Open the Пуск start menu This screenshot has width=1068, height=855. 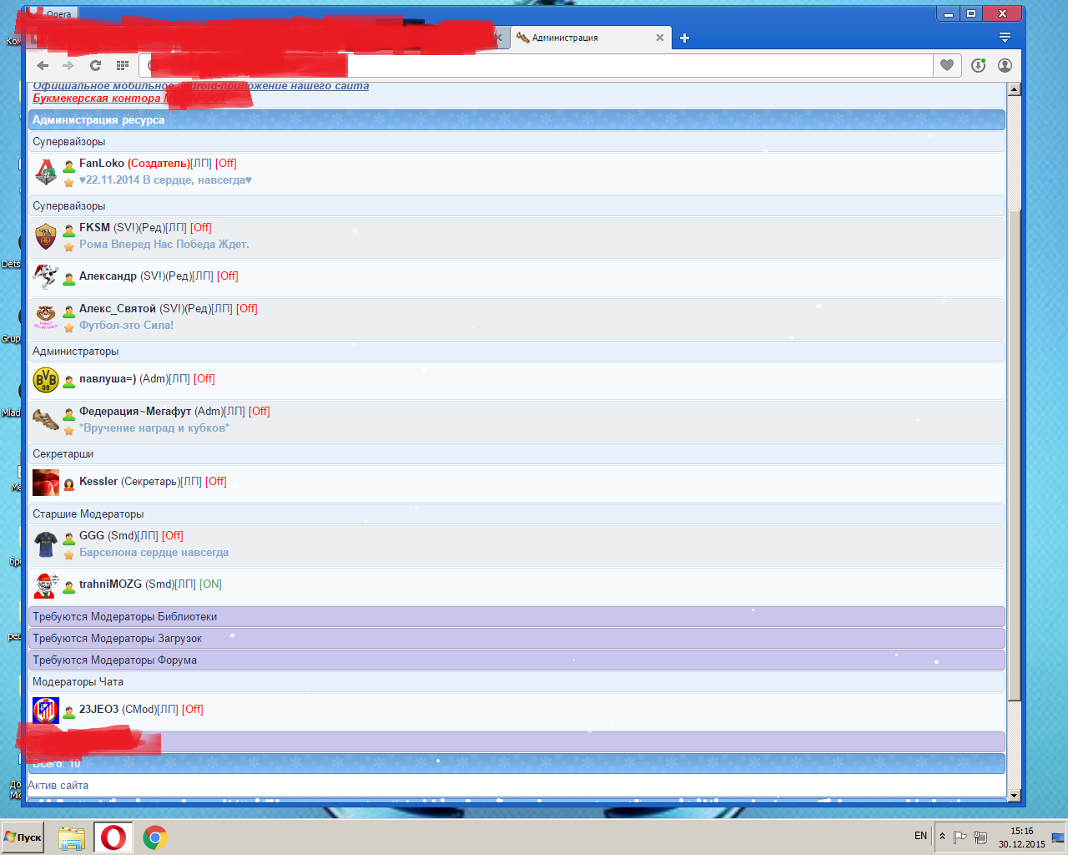(x=23, y=837)
